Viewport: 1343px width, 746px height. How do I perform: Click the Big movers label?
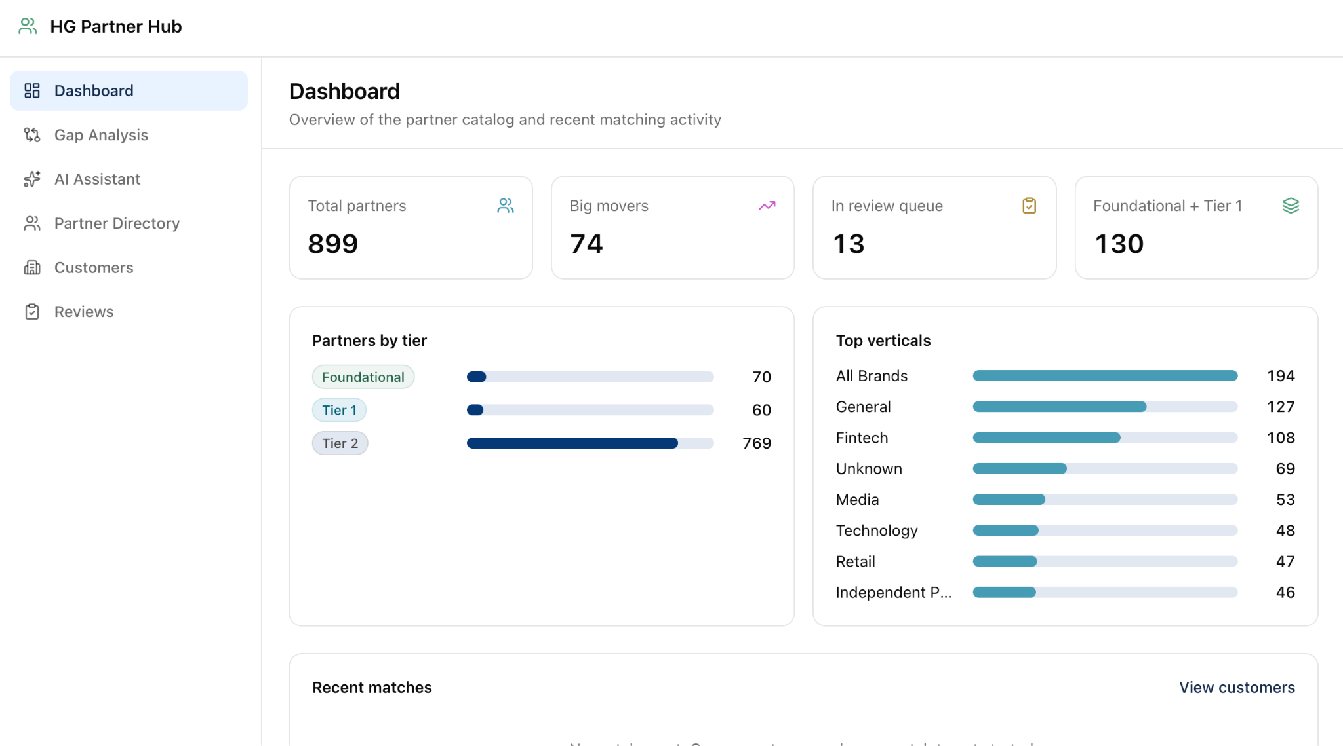click(x=609, y=206)
